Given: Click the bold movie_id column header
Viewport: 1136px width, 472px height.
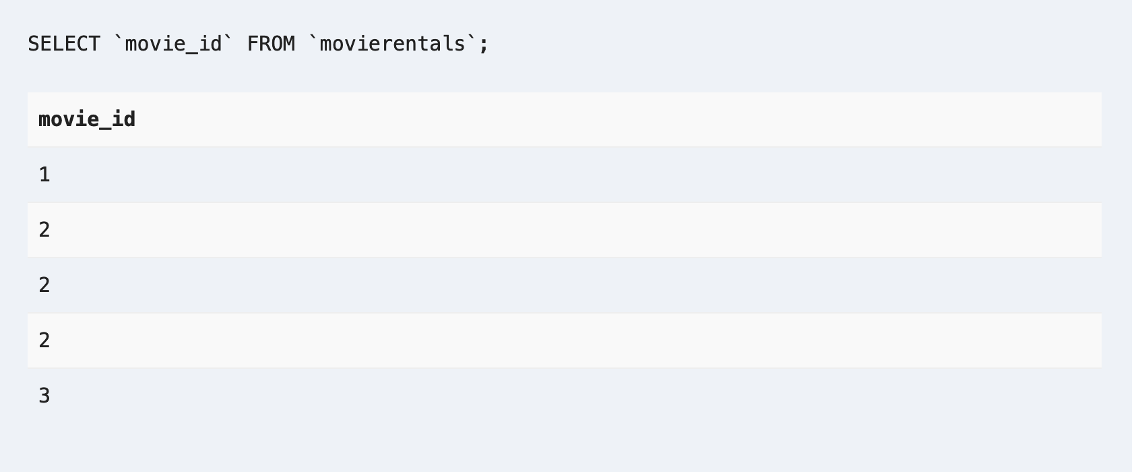Looking at the screenshot, I should coord(87,119).
